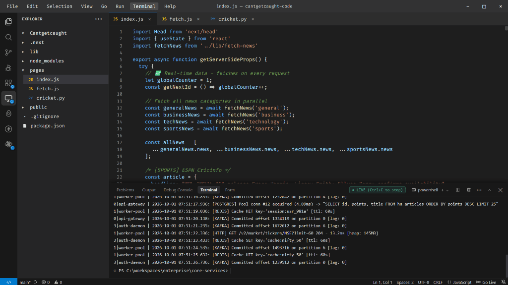The height and width of the screenshot is (285, 508).
Task: Click sync changes icon beside main branch
Action: [x=35, y=282]
